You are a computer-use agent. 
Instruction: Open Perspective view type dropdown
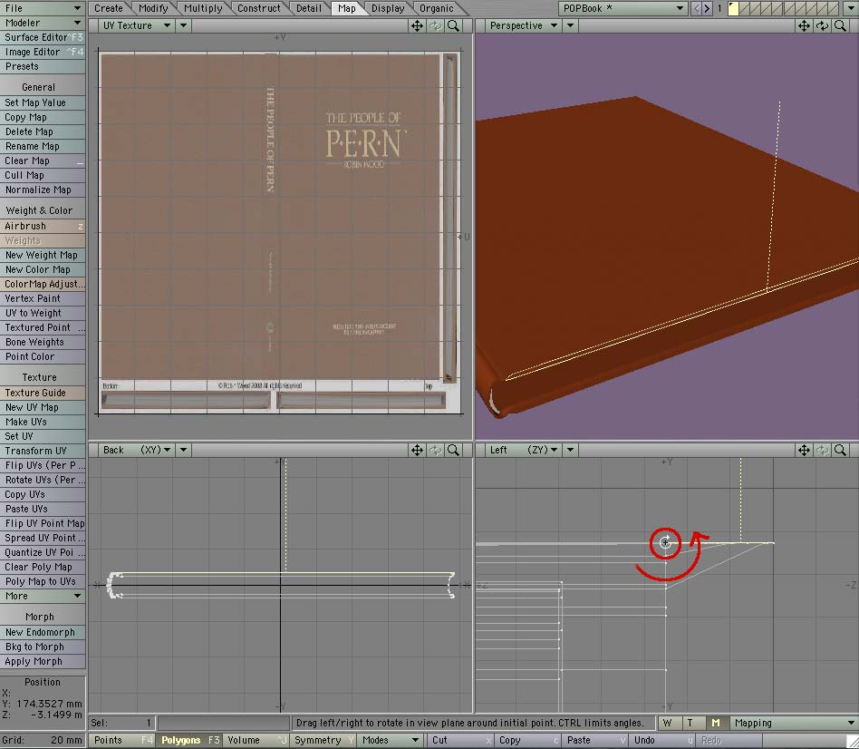point(523,25)
